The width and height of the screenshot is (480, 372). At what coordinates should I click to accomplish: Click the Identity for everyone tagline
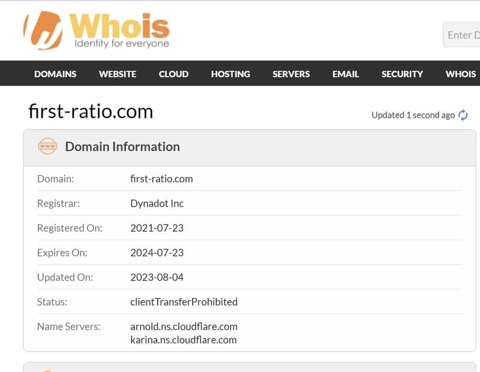point(122,43)
